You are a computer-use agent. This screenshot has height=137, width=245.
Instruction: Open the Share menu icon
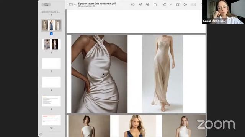[155, 5]
